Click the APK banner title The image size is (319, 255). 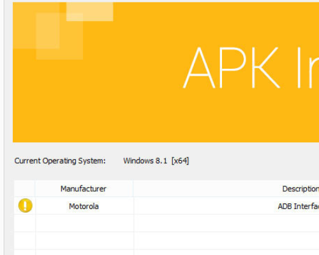tap(251, 68)
